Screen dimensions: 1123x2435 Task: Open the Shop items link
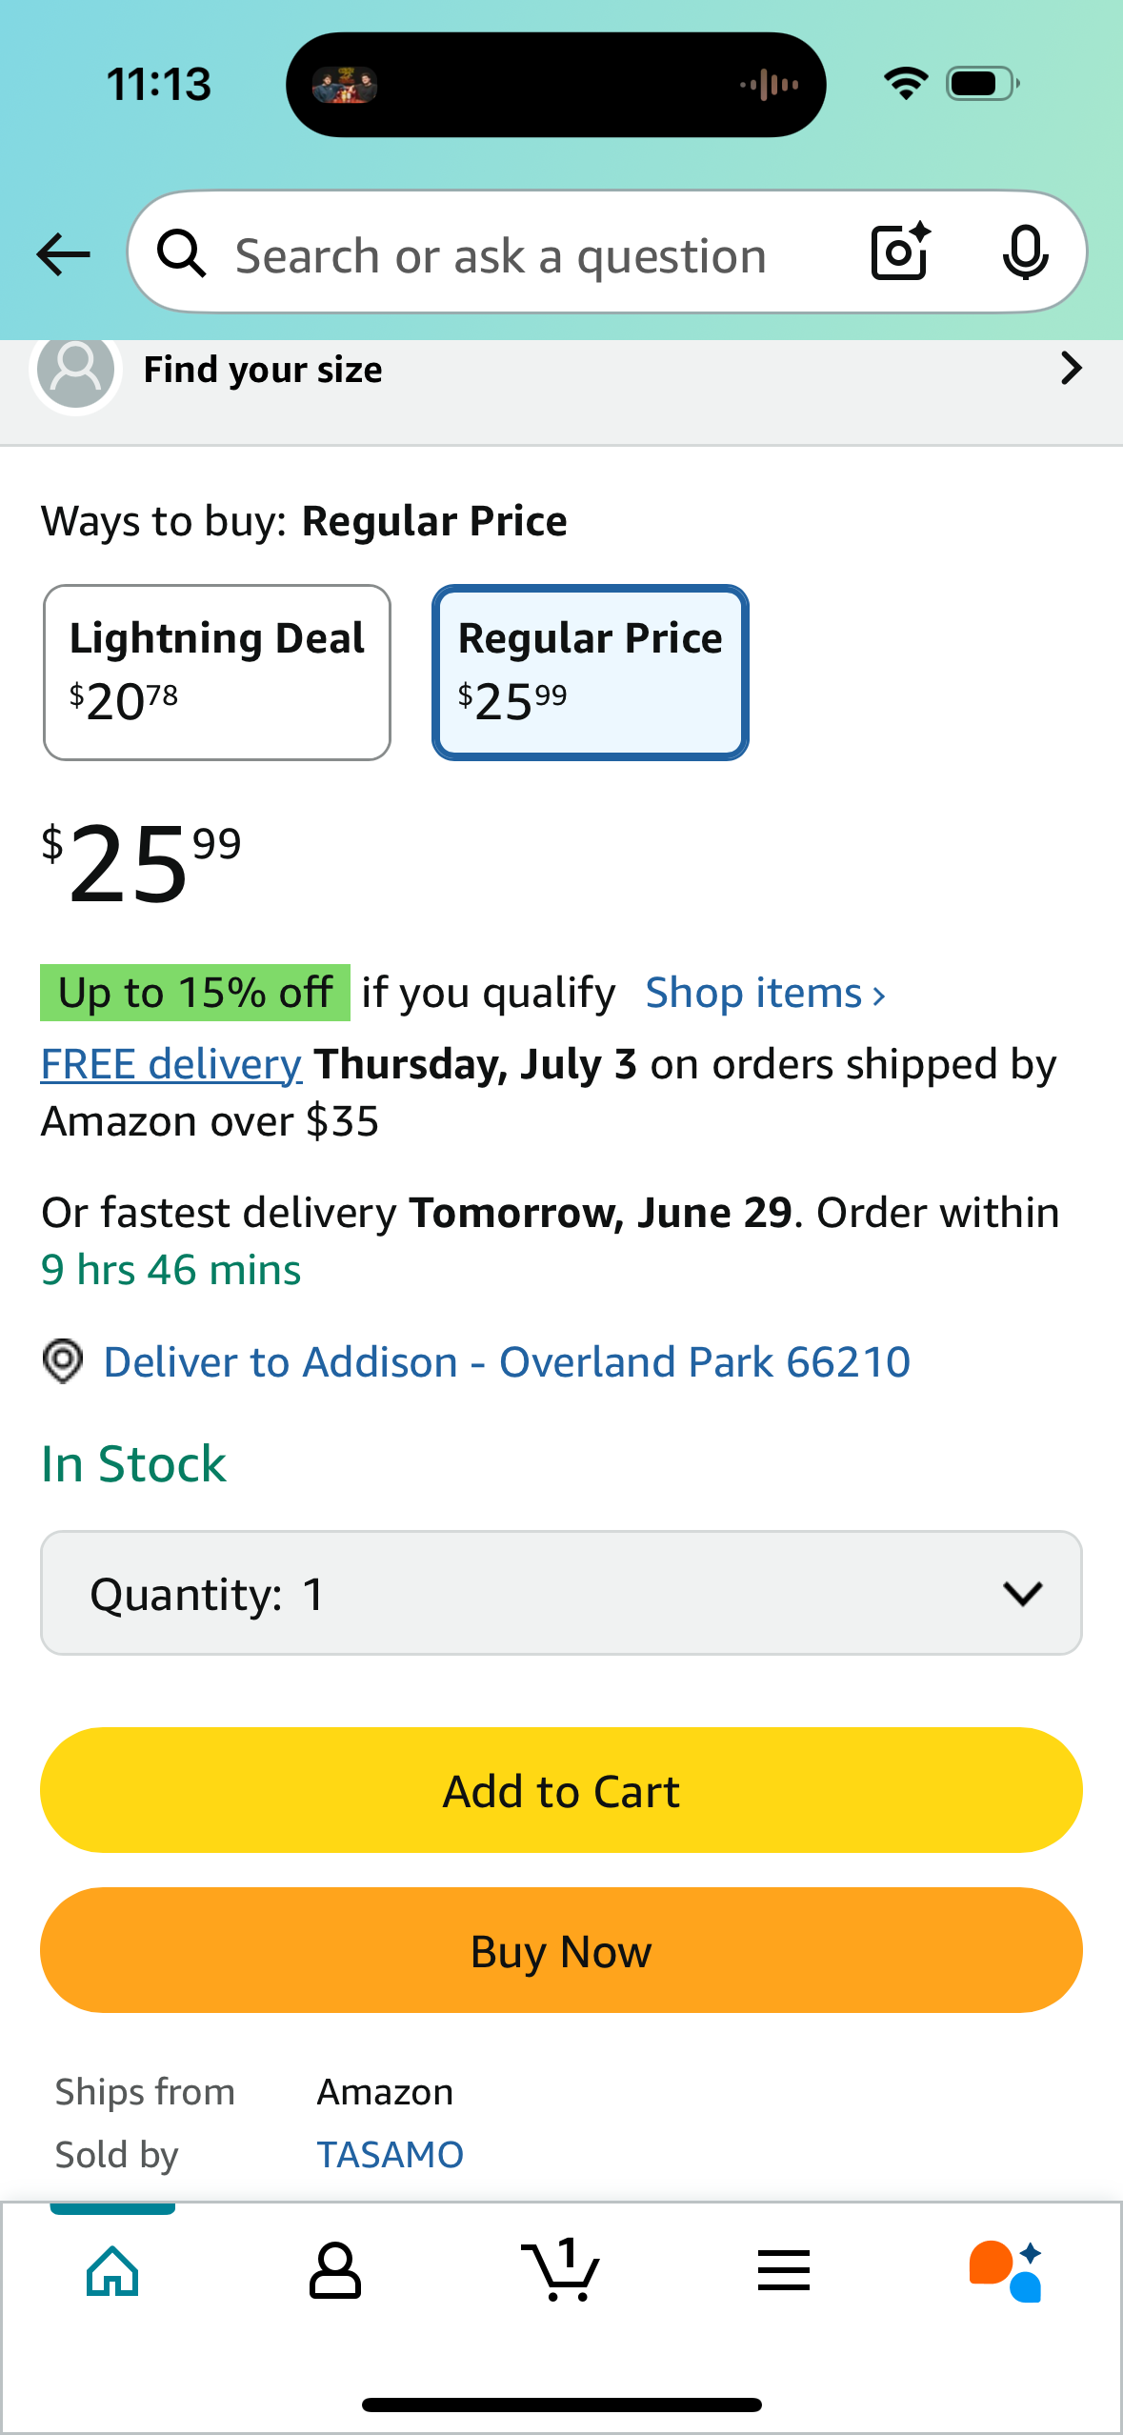(x=766, y=993)
